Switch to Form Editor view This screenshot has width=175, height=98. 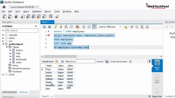click(157, 78)
